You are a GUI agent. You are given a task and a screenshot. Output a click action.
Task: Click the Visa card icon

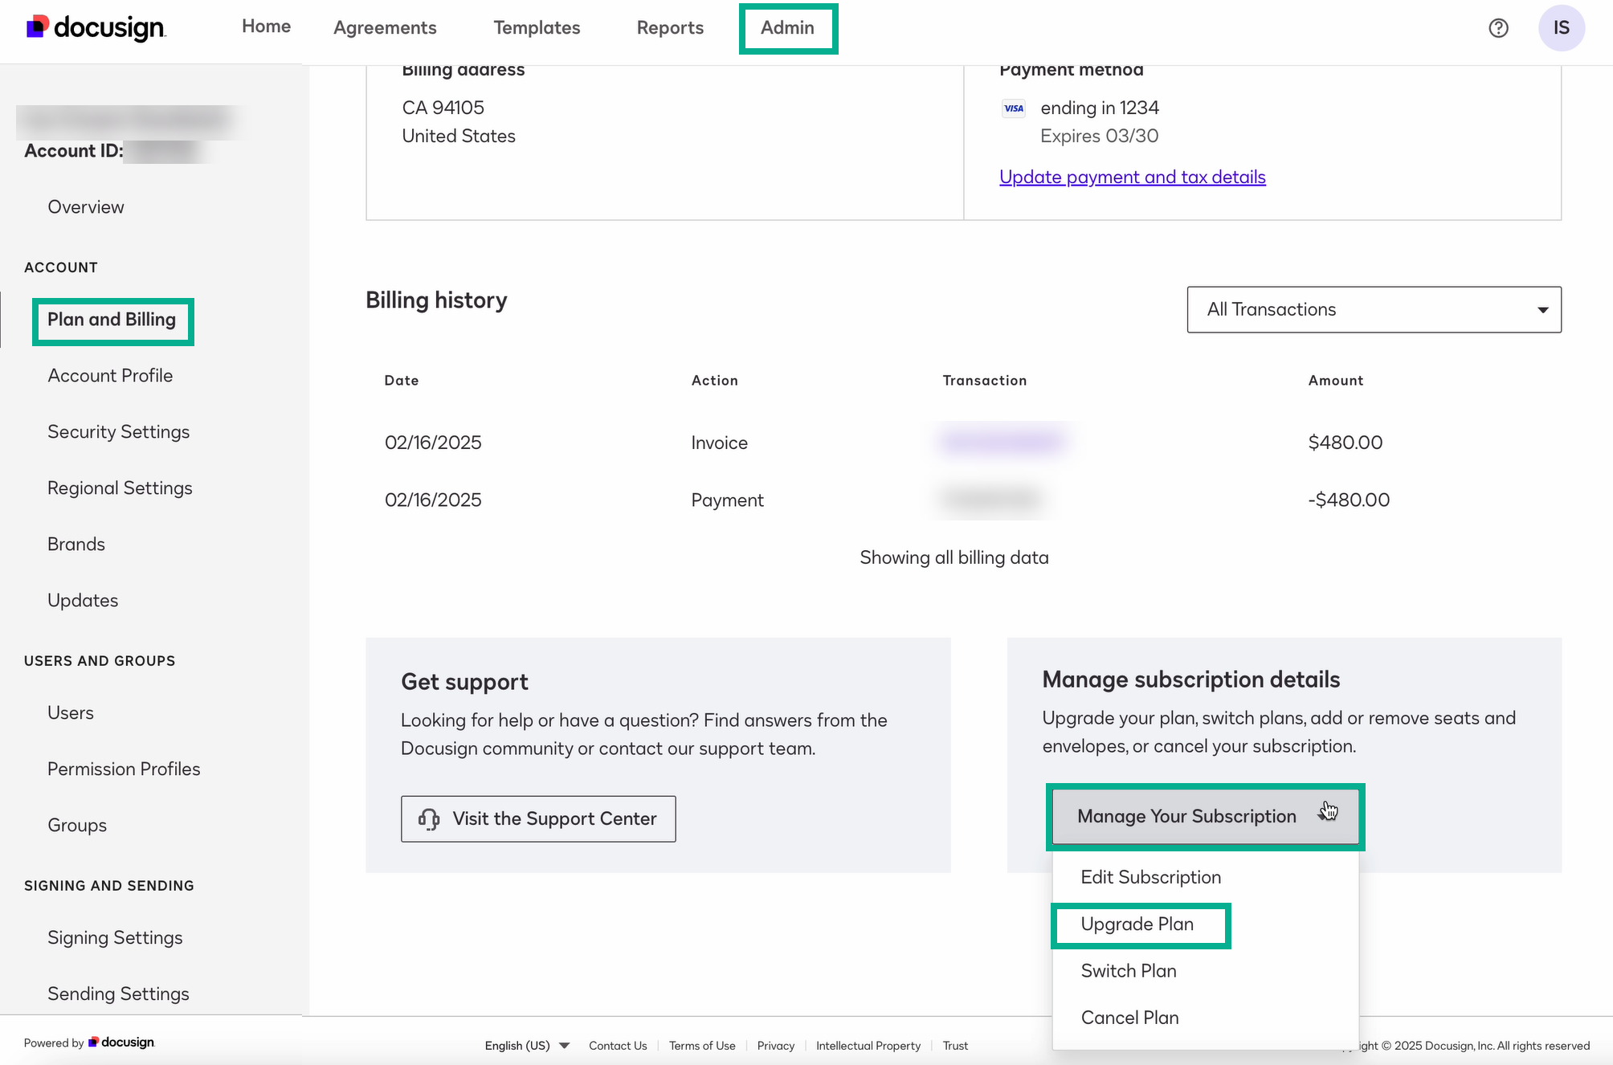pyautogui.click(x=1014, y=108)
